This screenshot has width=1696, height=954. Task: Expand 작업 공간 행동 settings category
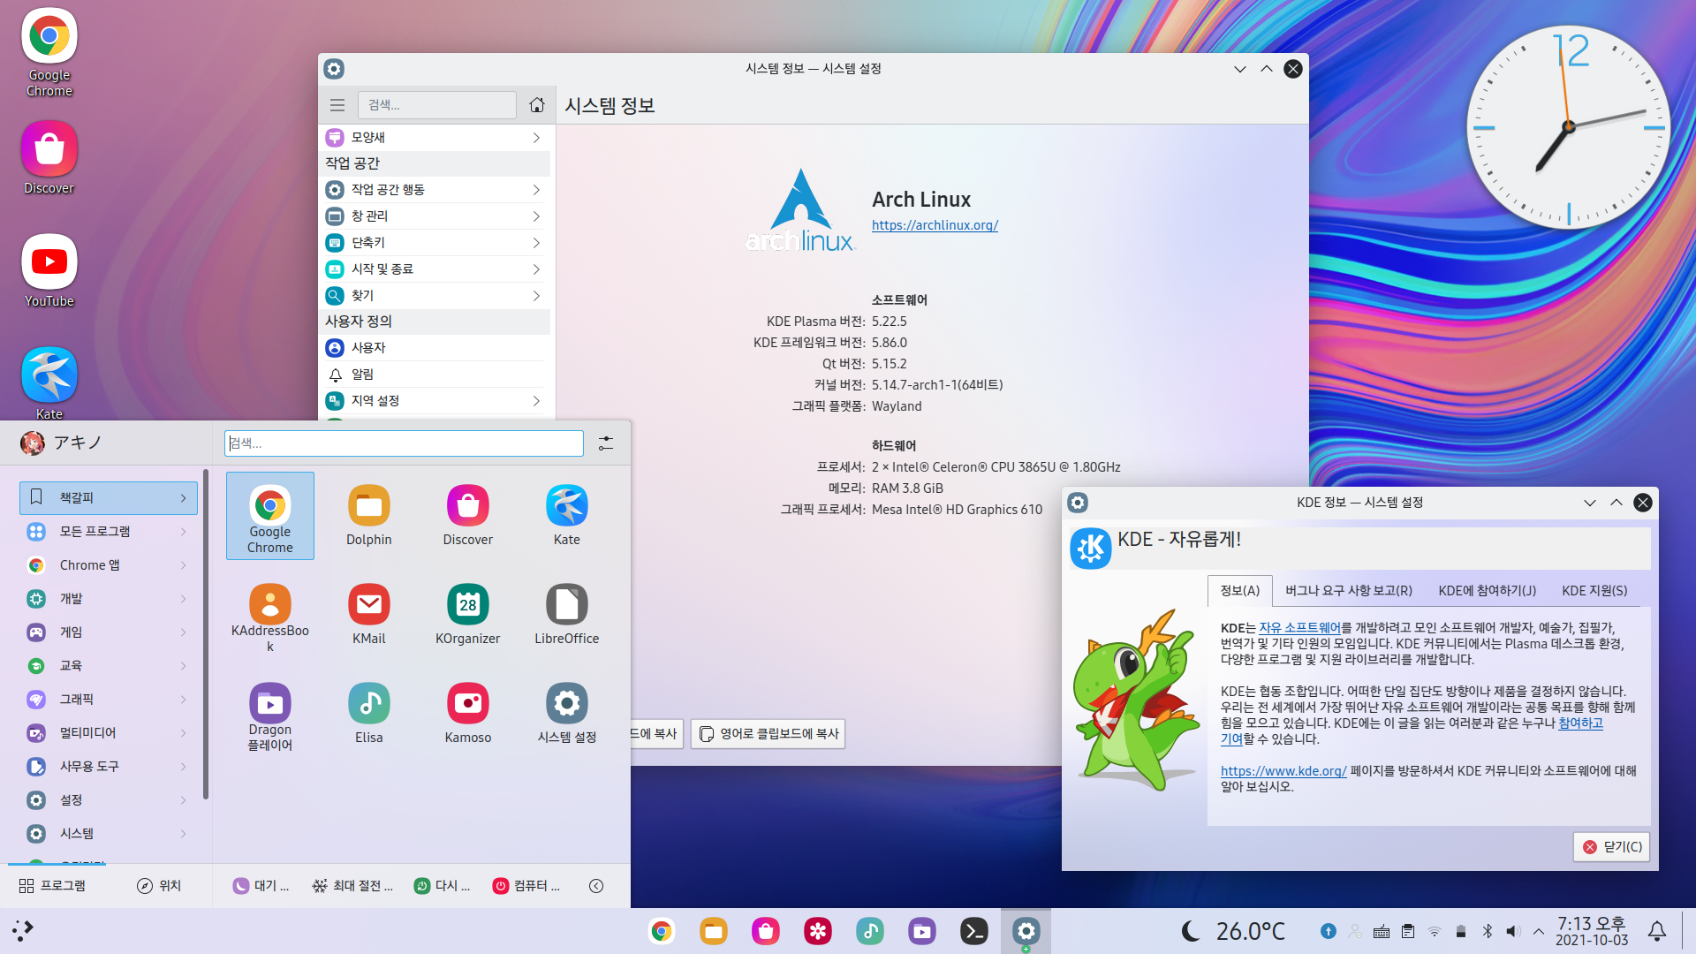click(436, 190)
